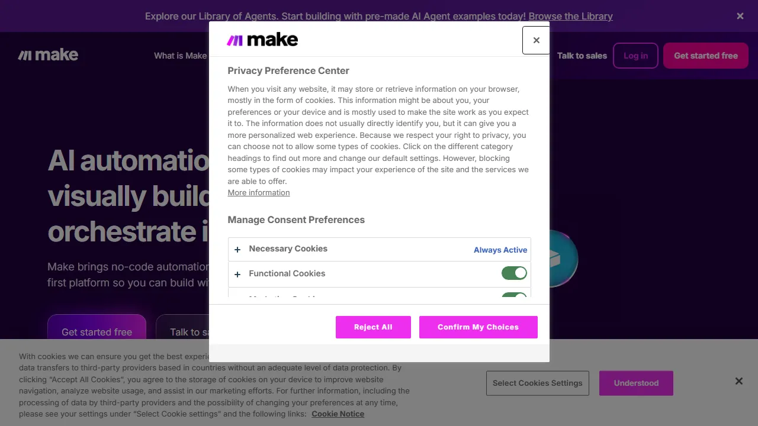
Task: Click Get started free in the header
Action: 705,55
